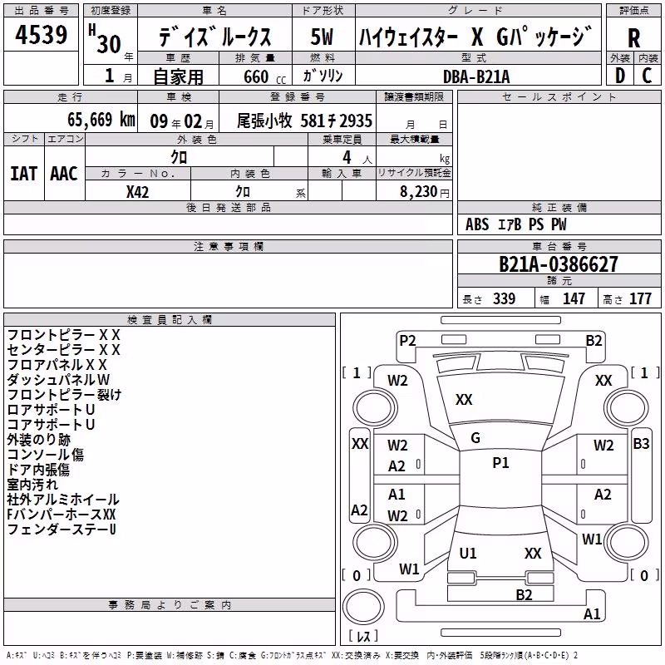Click the registration number 尾張小牧 581 field
The height and width of the screenshot is (665, 665).
pos(304,121)
